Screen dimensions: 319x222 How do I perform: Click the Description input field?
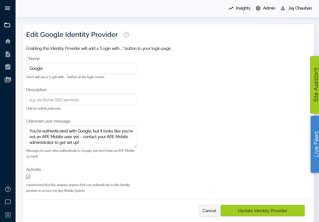click(x=81, y=100)
